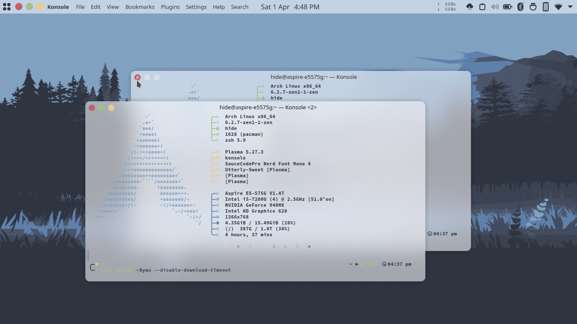Click the "4 hours, 37 mins" uptime line
The height and width of the screenshot is (324, 577).
(249, 235)
